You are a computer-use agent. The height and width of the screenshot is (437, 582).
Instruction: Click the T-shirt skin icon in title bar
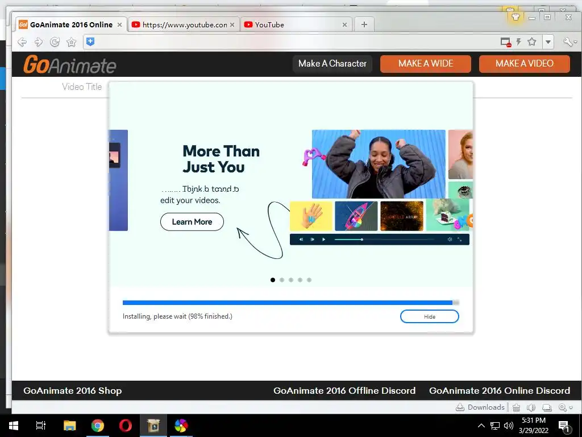515,17
